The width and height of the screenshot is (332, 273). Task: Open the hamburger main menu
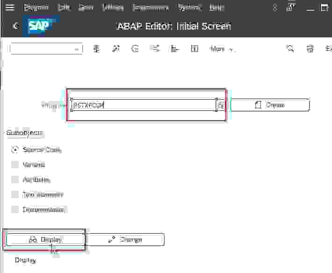10,7
